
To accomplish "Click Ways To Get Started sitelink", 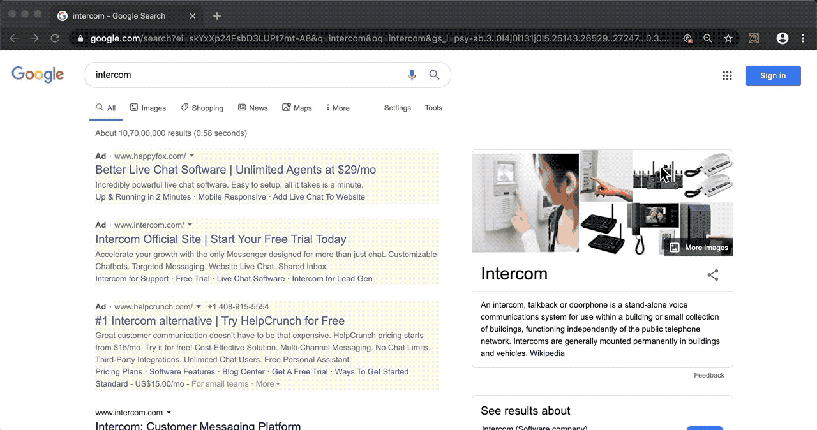I will pos(371,372).
